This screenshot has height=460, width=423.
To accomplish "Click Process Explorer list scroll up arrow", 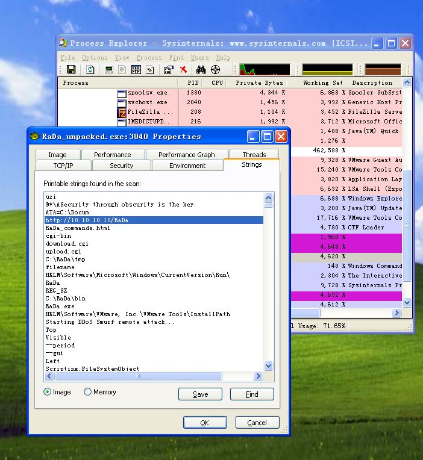I will click(x=407, y=82).
